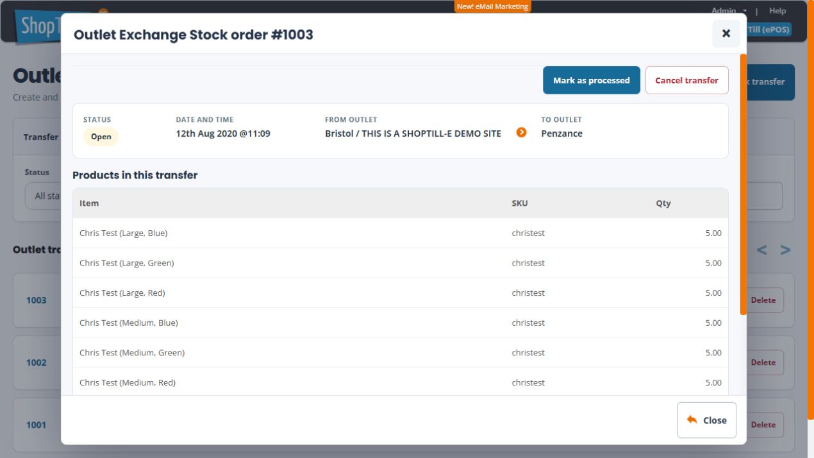The image size is (814, 458).
Task: Open transfer 1003 link in background list
Action: (x=37, y=300)
